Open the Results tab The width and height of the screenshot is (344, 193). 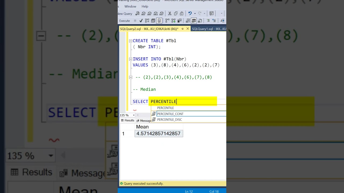point(127,120)
